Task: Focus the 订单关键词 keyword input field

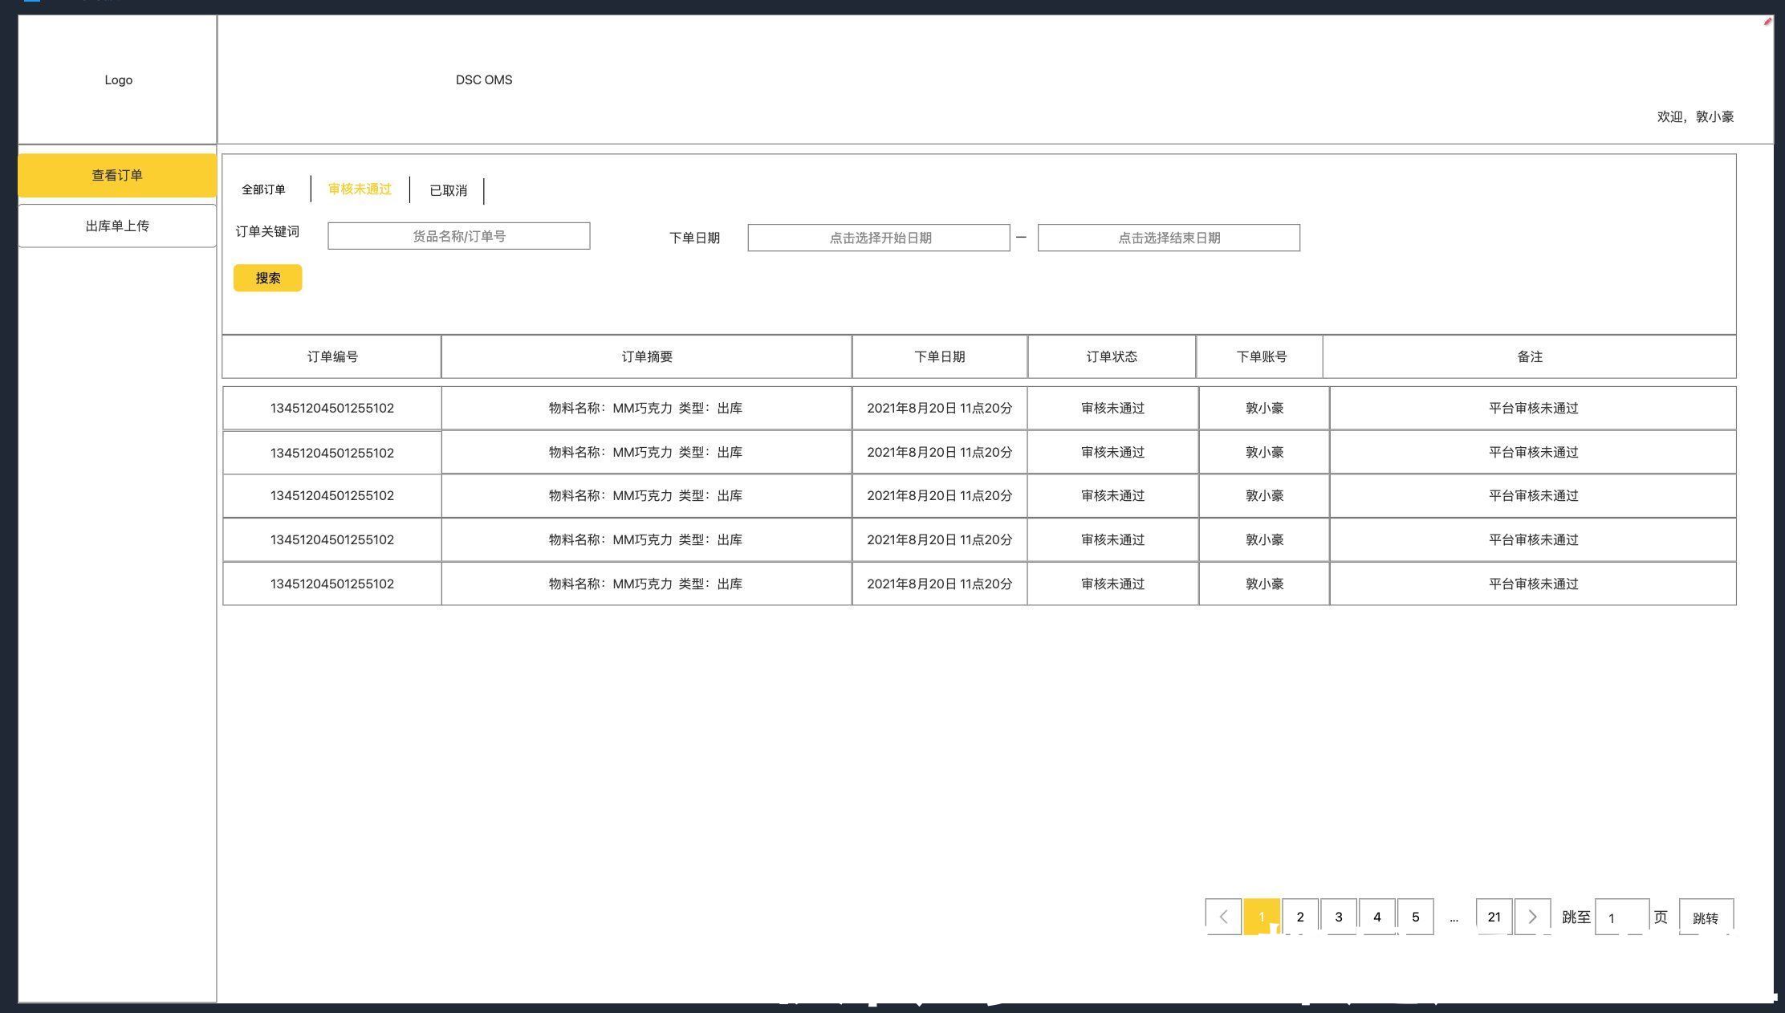Action: [x=458, y=236]
